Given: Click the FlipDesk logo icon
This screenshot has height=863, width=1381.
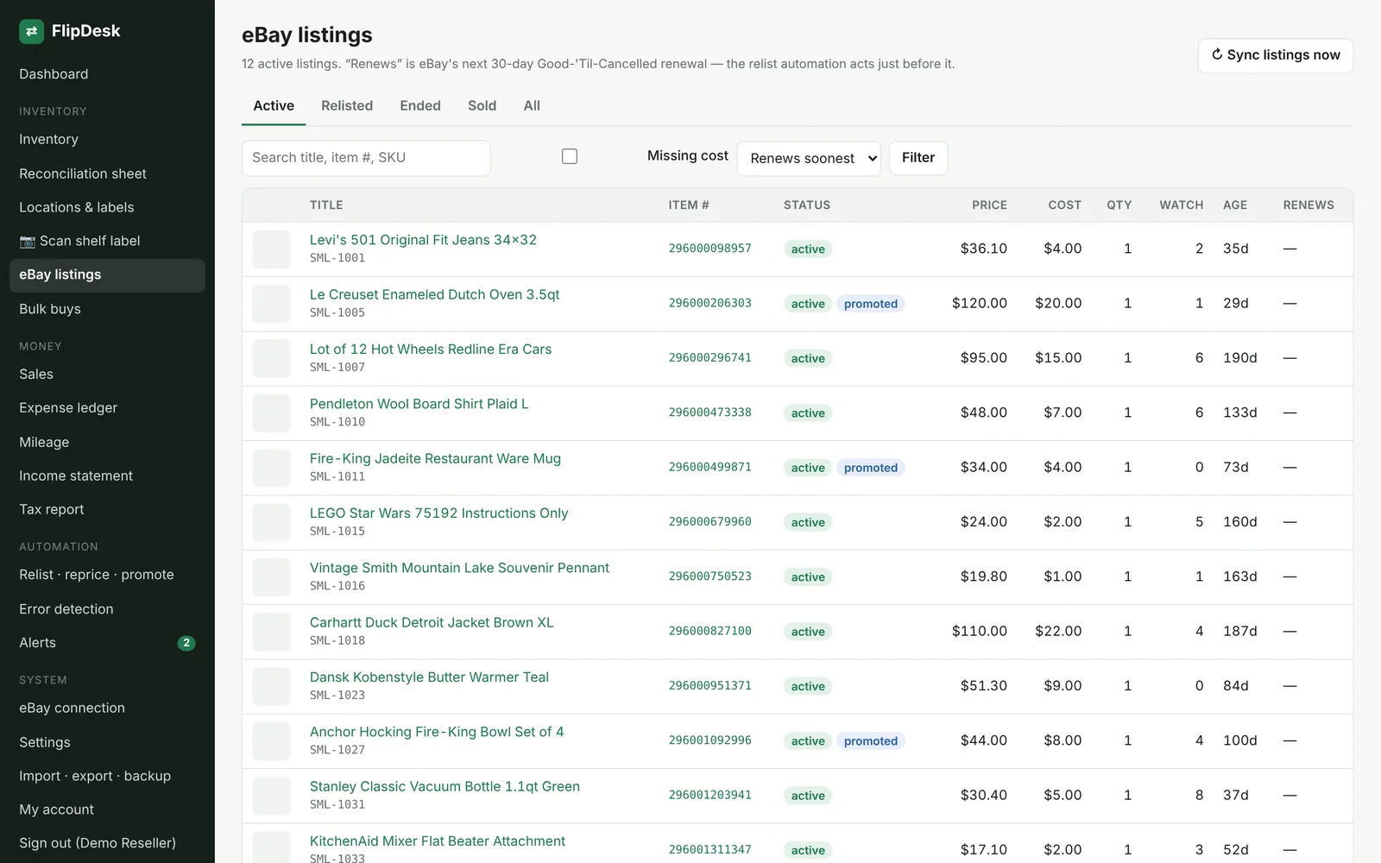Looking at the screenshot, I should click(x=31, y=31).
